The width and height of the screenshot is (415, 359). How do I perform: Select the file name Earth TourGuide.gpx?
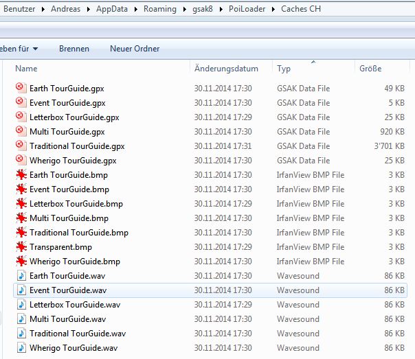click(x=67, y=89)
